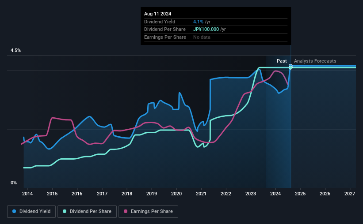Click the 2014 x-axis year label
The width and height of the screenshot is (363, 224).
(x=27, y=194)
